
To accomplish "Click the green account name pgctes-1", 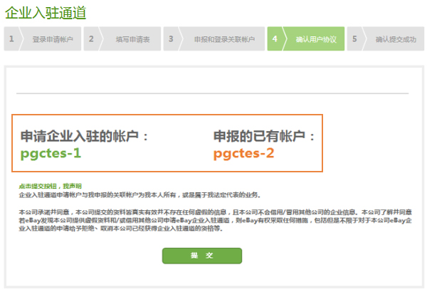I will point(51,153).
